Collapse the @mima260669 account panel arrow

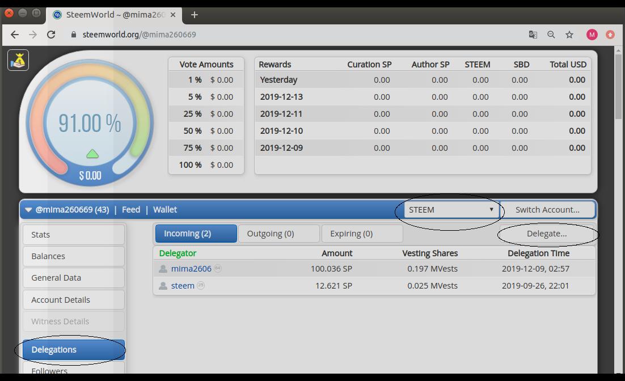pyautogui.click(x=28, y=210)
